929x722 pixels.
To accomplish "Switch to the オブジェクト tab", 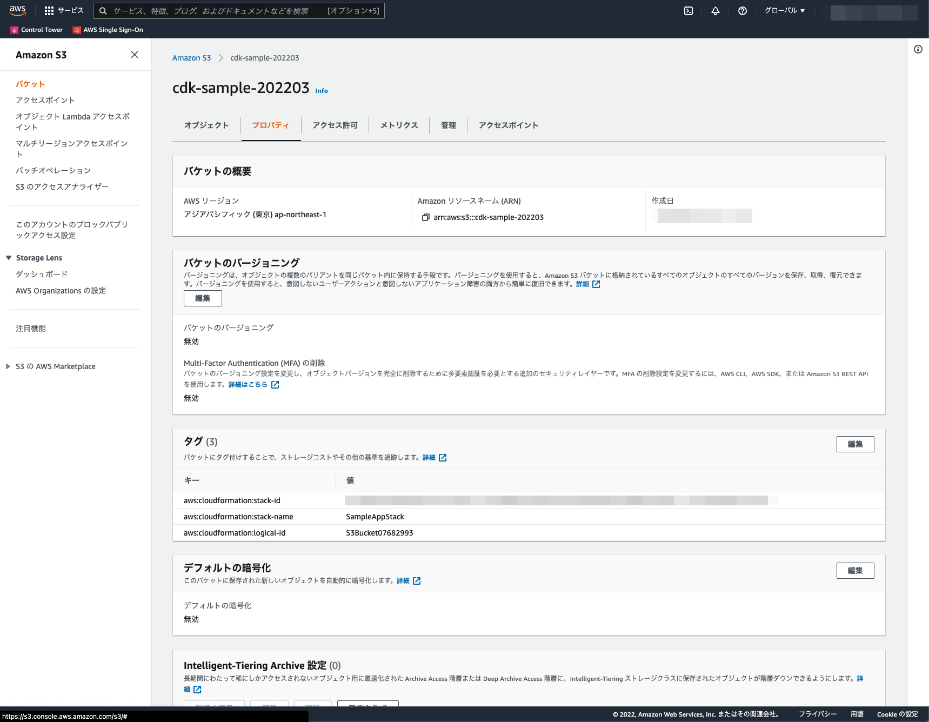I will tap(206, 125).
